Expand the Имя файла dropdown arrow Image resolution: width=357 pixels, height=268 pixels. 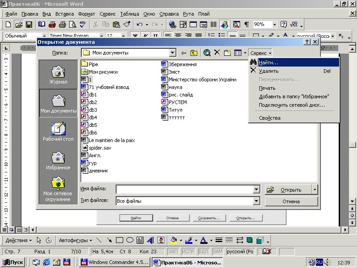256,189
